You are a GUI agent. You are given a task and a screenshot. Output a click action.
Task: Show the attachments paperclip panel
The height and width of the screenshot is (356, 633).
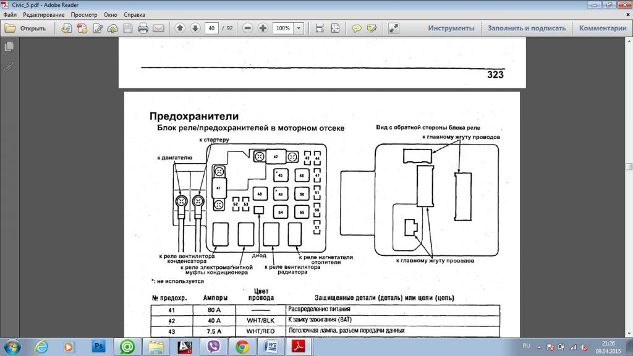(x=9, y=66)
